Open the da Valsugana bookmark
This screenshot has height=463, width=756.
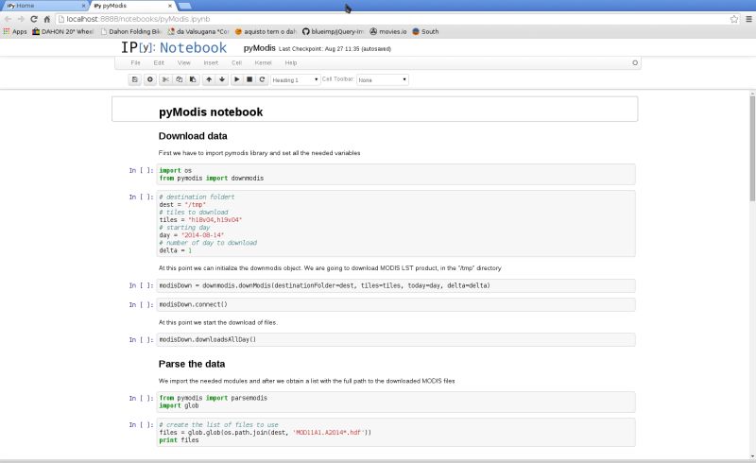pyautogui.click(x=198, y=31)
